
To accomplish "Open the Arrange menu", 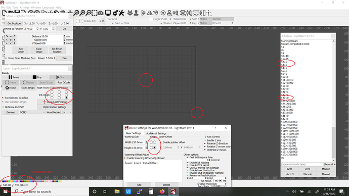I will 25,8.
